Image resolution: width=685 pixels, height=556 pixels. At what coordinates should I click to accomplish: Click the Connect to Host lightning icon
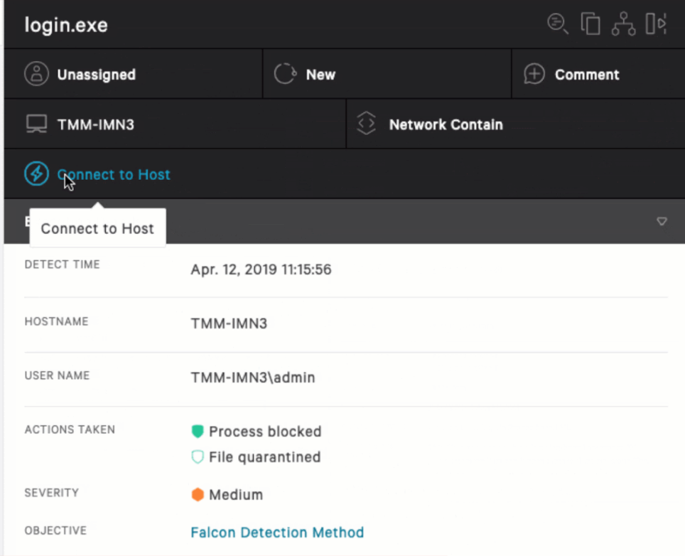(x=36, y=174)
